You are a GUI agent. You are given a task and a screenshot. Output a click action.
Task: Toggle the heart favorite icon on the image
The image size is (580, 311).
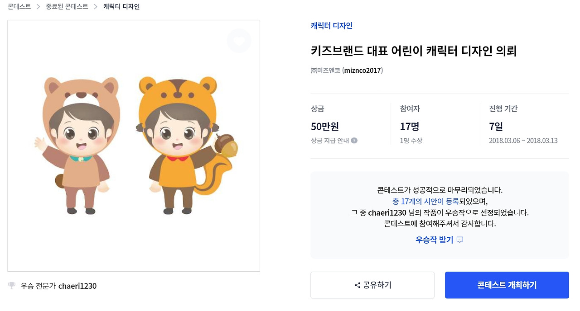tap(239, 41)
